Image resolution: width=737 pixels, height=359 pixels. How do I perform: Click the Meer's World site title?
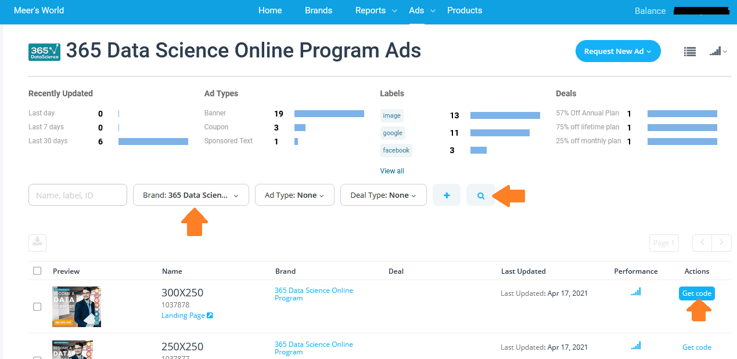click(39, 10)
